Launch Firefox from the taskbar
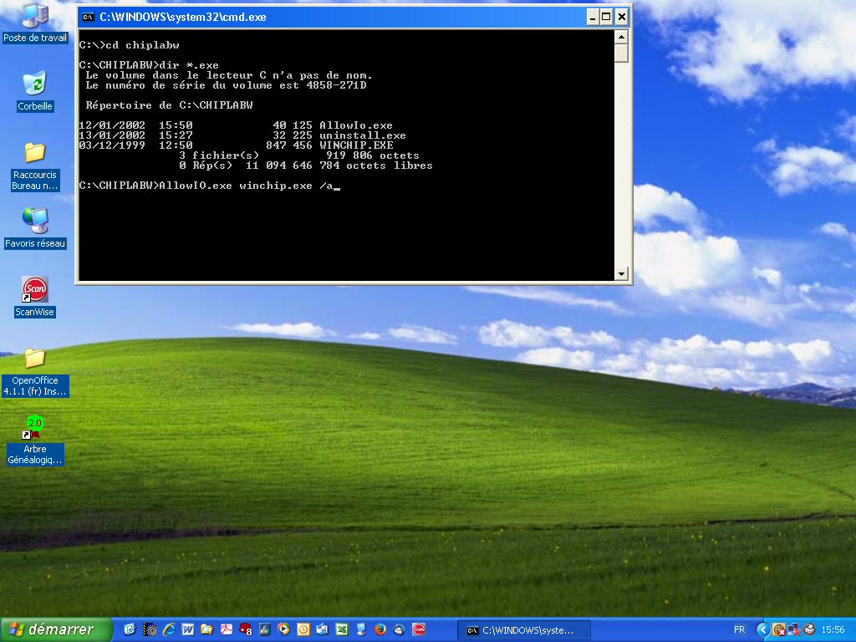 point(380,629)
